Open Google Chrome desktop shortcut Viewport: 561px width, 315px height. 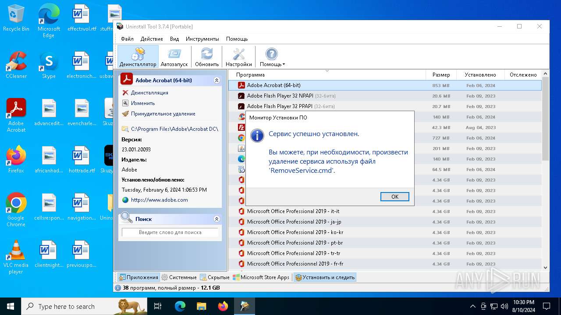point(16,210)
